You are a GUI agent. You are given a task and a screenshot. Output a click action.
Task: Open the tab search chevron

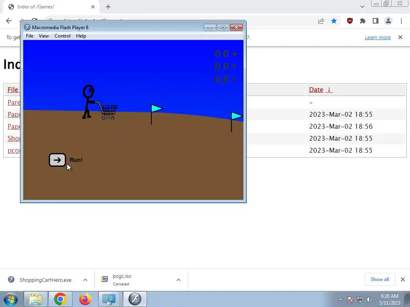tap(362, 7)
